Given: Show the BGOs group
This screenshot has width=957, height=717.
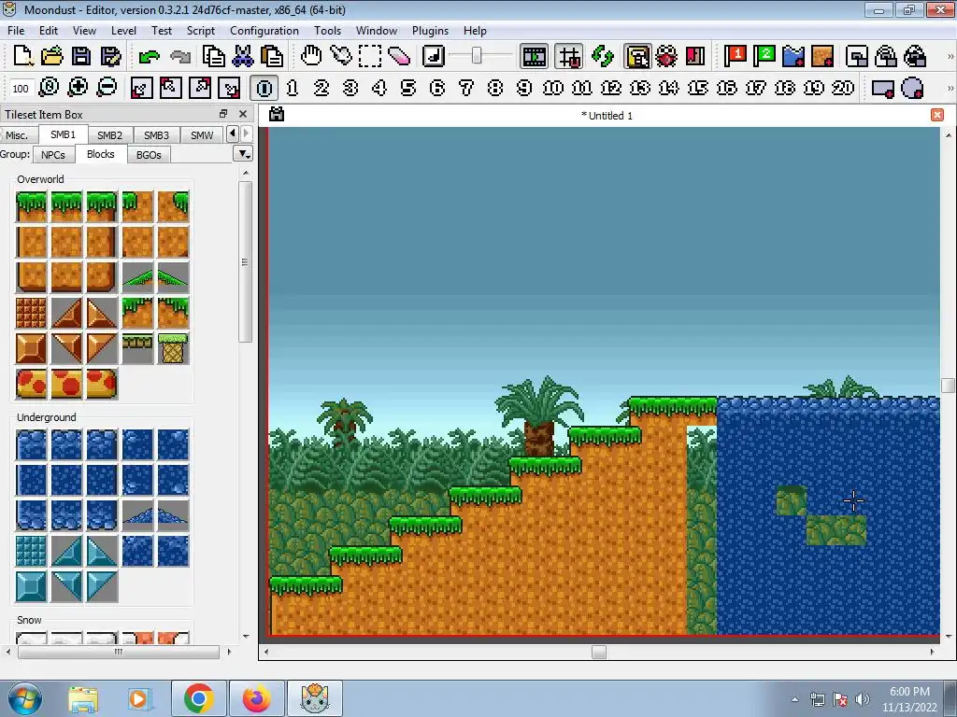Looking at the screenshot, I should pos(149,155).
